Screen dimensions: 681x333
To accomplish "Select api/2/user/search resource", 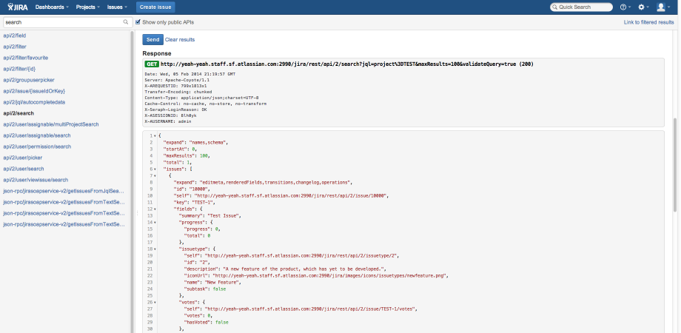I will (24, 169).
